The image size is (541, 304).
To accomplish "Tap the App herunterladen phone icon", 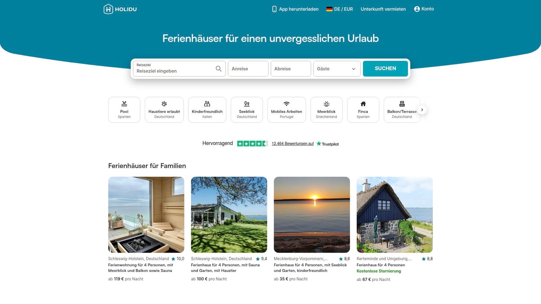I will pos(274,9).
